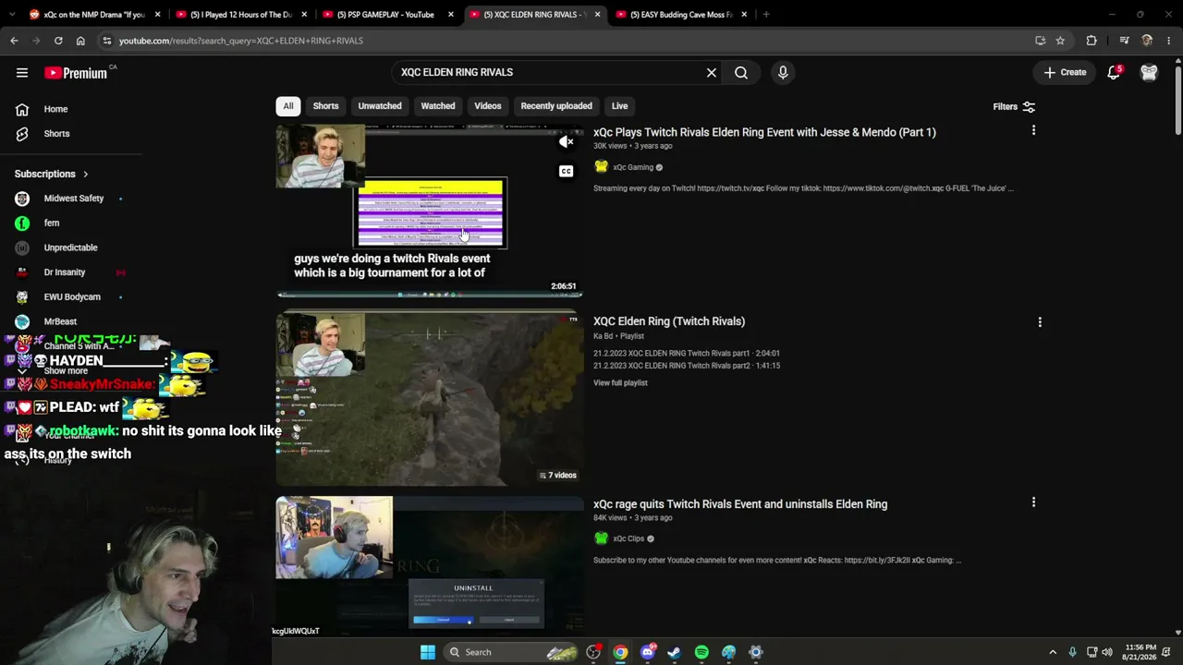Select the Watched filter chip

[x=438, y=106]
